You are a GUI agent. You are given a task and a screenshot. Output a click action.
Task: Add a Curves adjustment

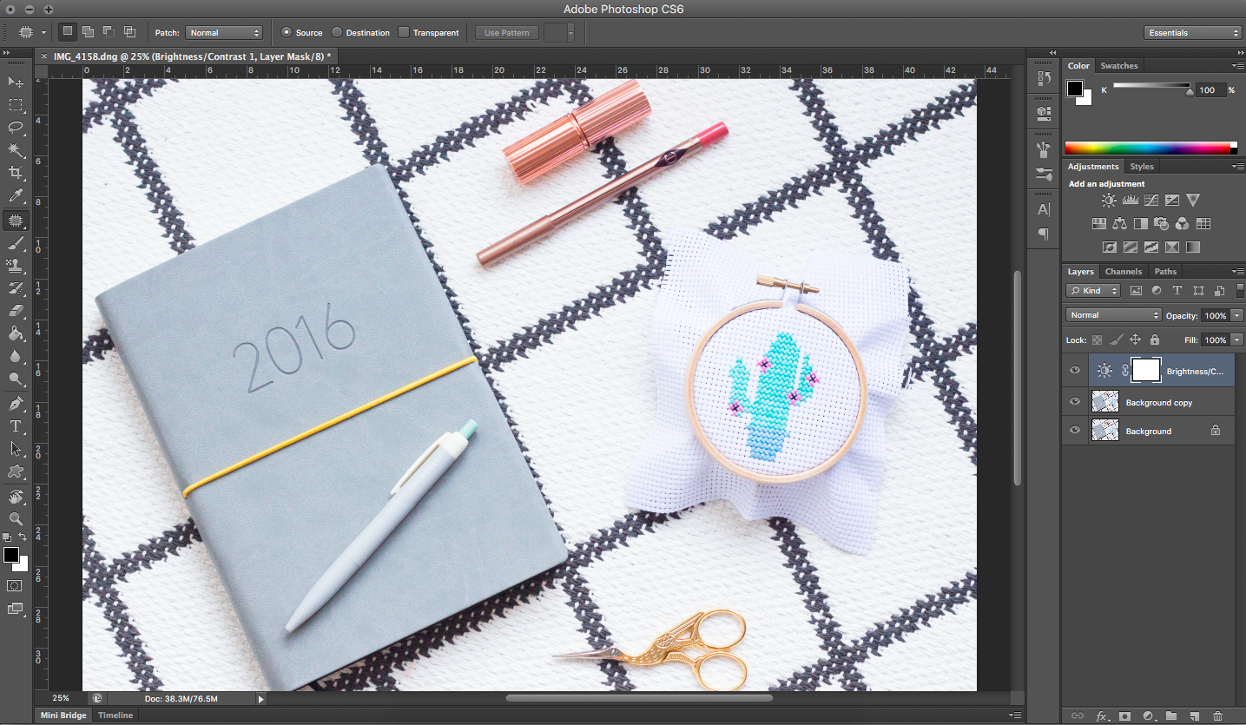click(x=1151, y=201)
